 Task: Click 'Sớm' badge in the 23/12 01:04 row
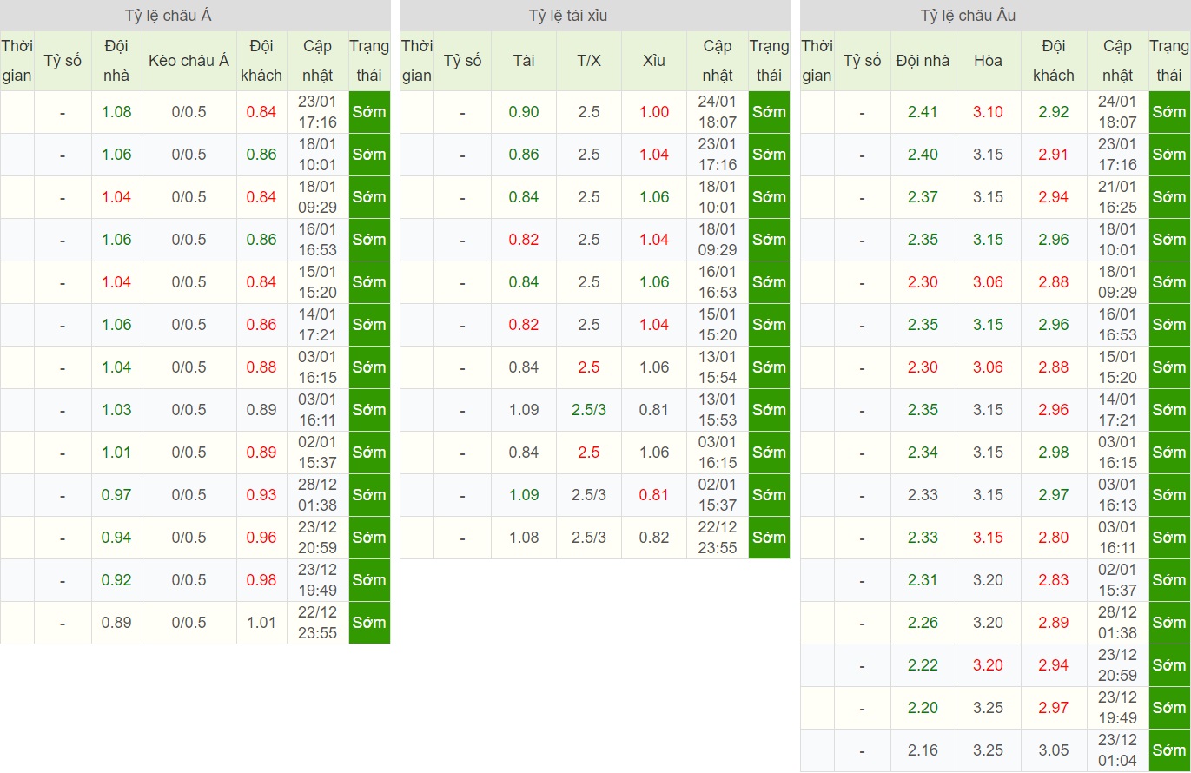point(1169,750)
